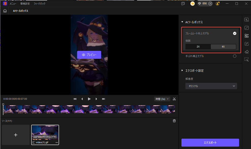Click the 解像度 label
This screenshot has width=251, height=149.
click(189, 79)
